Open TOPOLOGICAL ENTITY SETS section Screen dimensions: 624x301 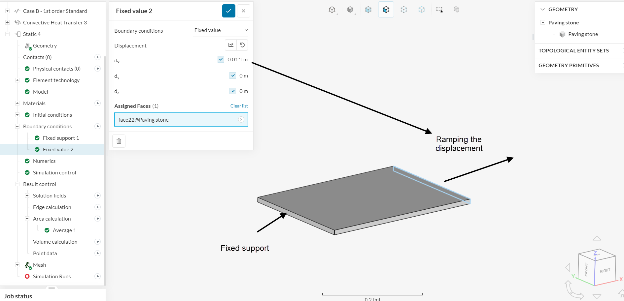click(573, 50)
